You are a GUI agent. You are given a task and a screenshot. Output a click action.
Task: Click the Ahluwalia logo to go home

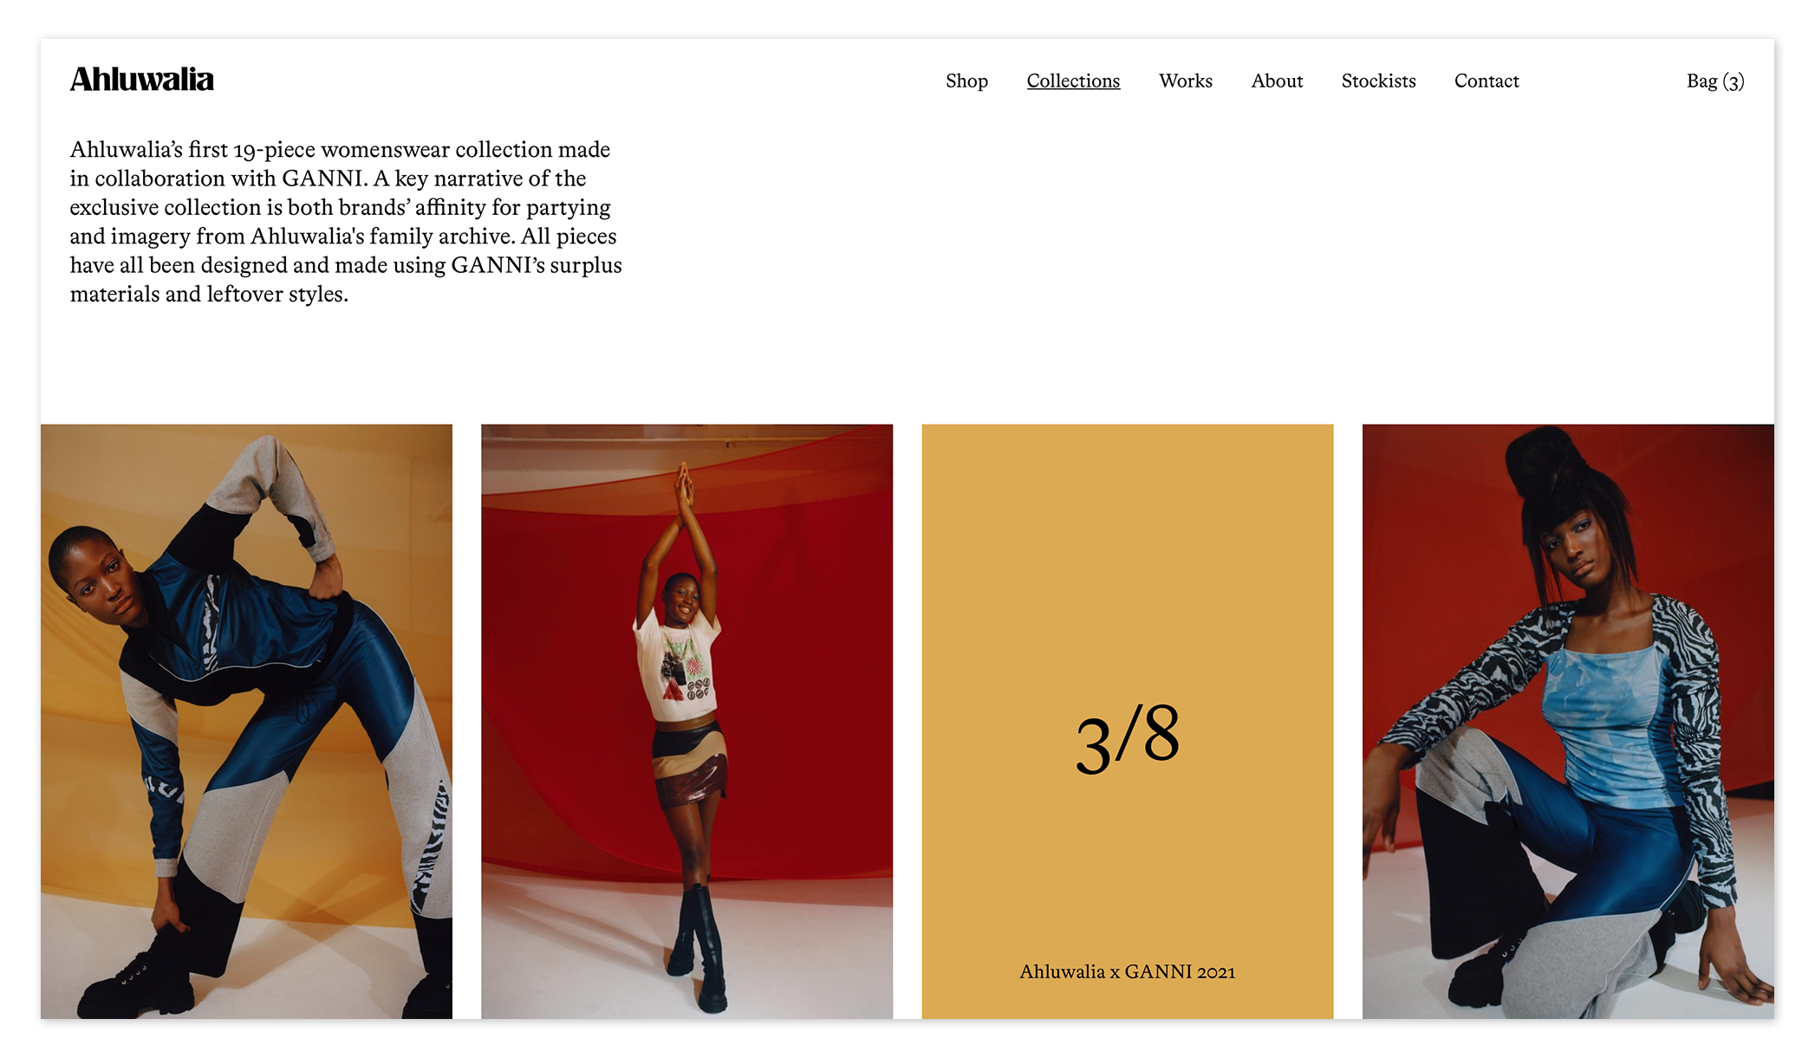[x=141, y=80]
